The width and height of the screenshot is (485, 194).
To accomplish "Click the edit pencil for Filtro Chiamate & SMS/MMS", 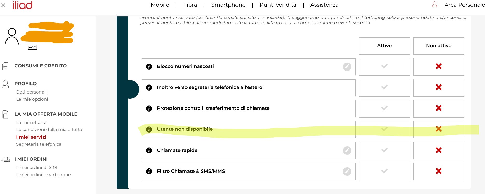I will (x=347, y=171).
